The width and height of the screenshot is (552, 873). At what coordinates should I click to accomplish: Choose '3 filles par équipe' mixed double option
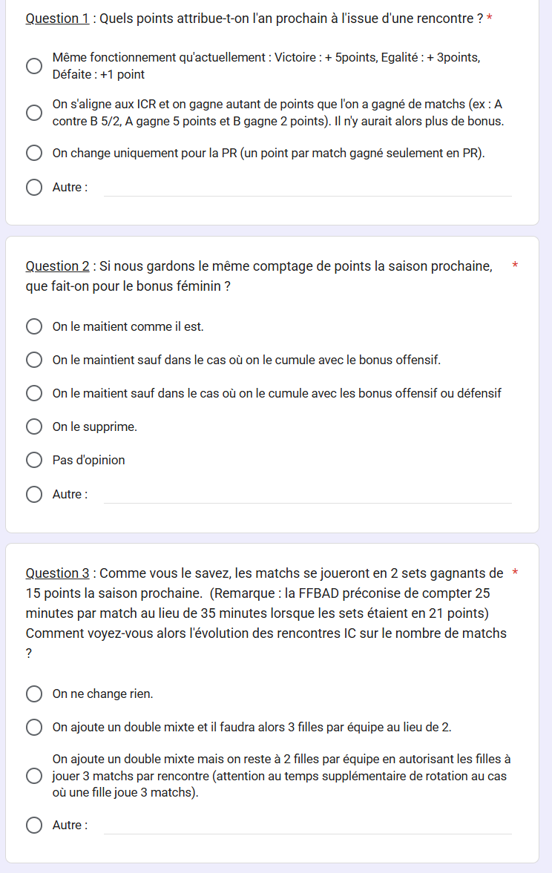[x=34, y=727]
